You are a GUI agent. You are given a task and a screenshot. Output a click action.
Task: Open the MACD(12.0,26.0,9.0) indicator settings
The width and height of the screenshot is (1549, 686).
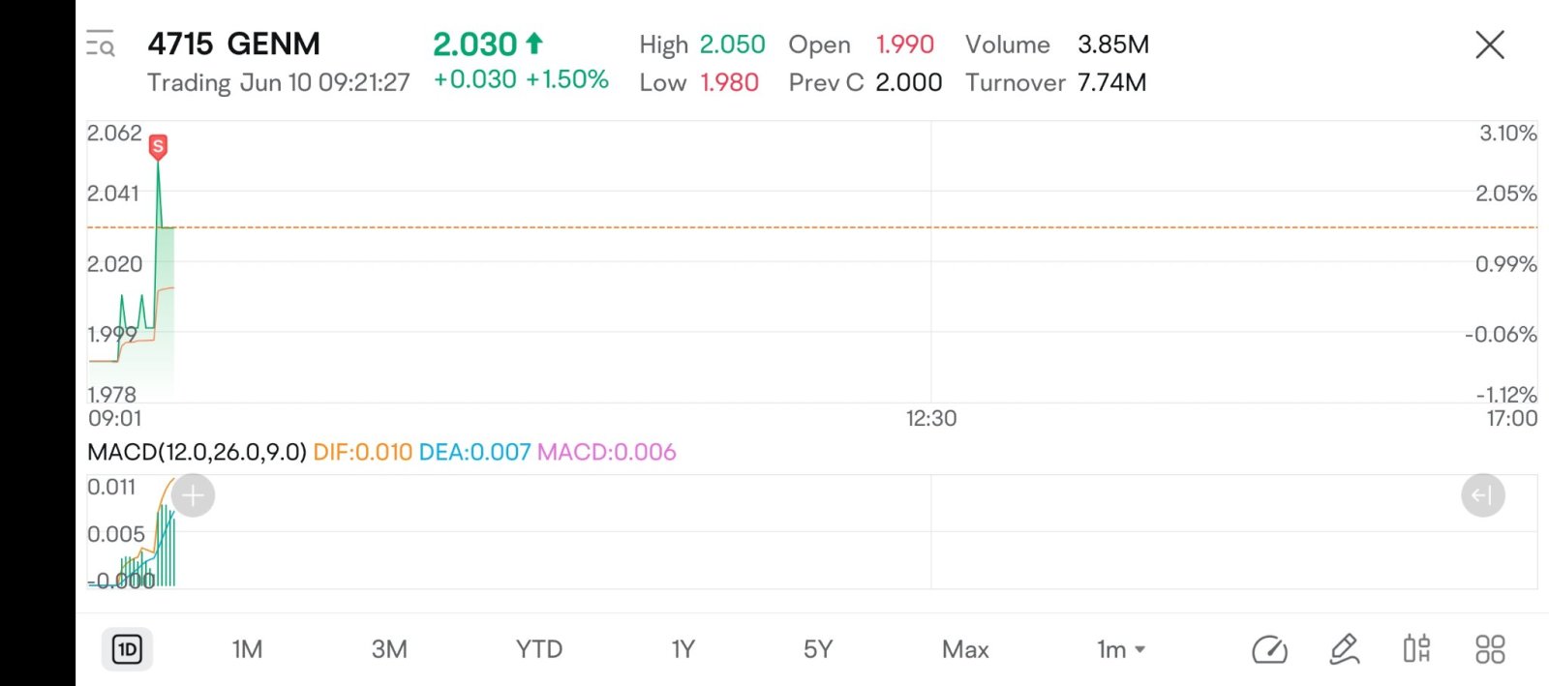click(x=197, y=452)
